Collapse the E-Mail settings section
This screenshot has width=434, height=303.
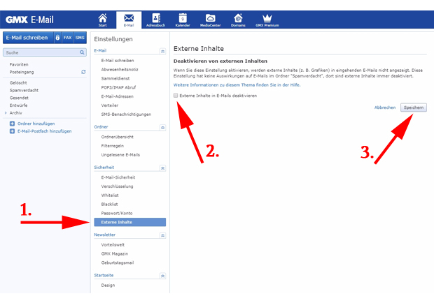[x=162, y=52]
